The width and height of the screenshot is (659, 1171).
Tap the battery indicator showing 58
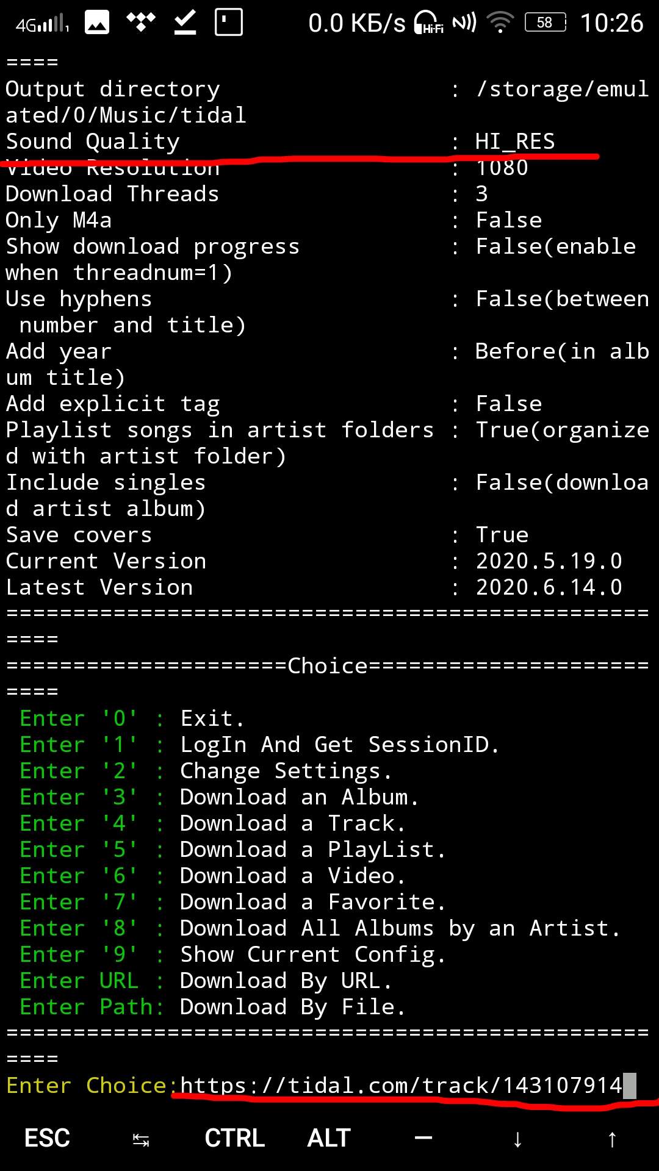pyautogui.click(x=543, y=22)
